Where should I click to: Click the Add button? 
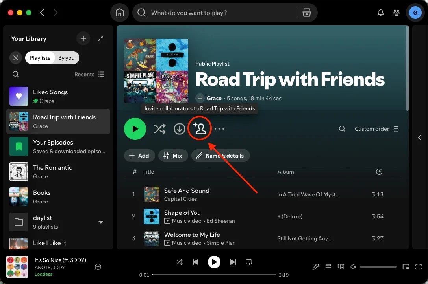pyautogui.click(x=139, y=156)
